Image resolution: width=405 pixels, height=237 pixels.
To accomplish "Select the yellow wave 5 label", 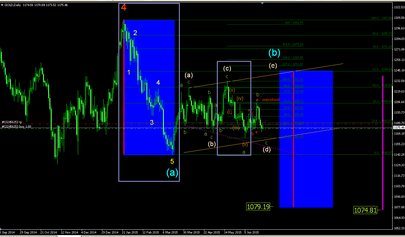I will 172,161.
